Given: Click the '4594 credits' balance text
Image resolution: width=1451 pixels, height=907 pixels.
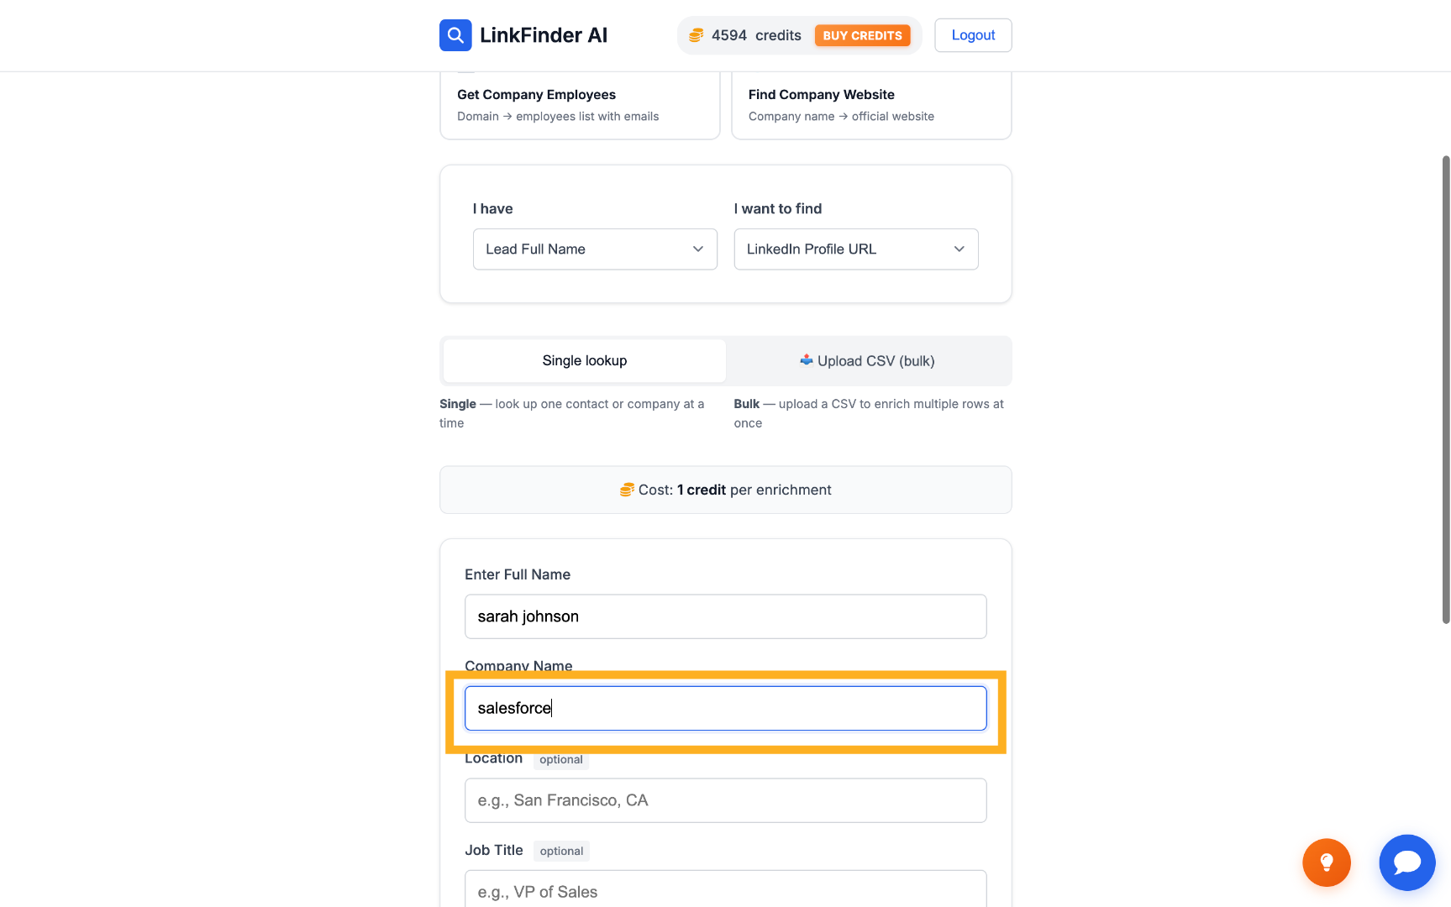Looking at the screenshot, I should click(x=756, y=35).
